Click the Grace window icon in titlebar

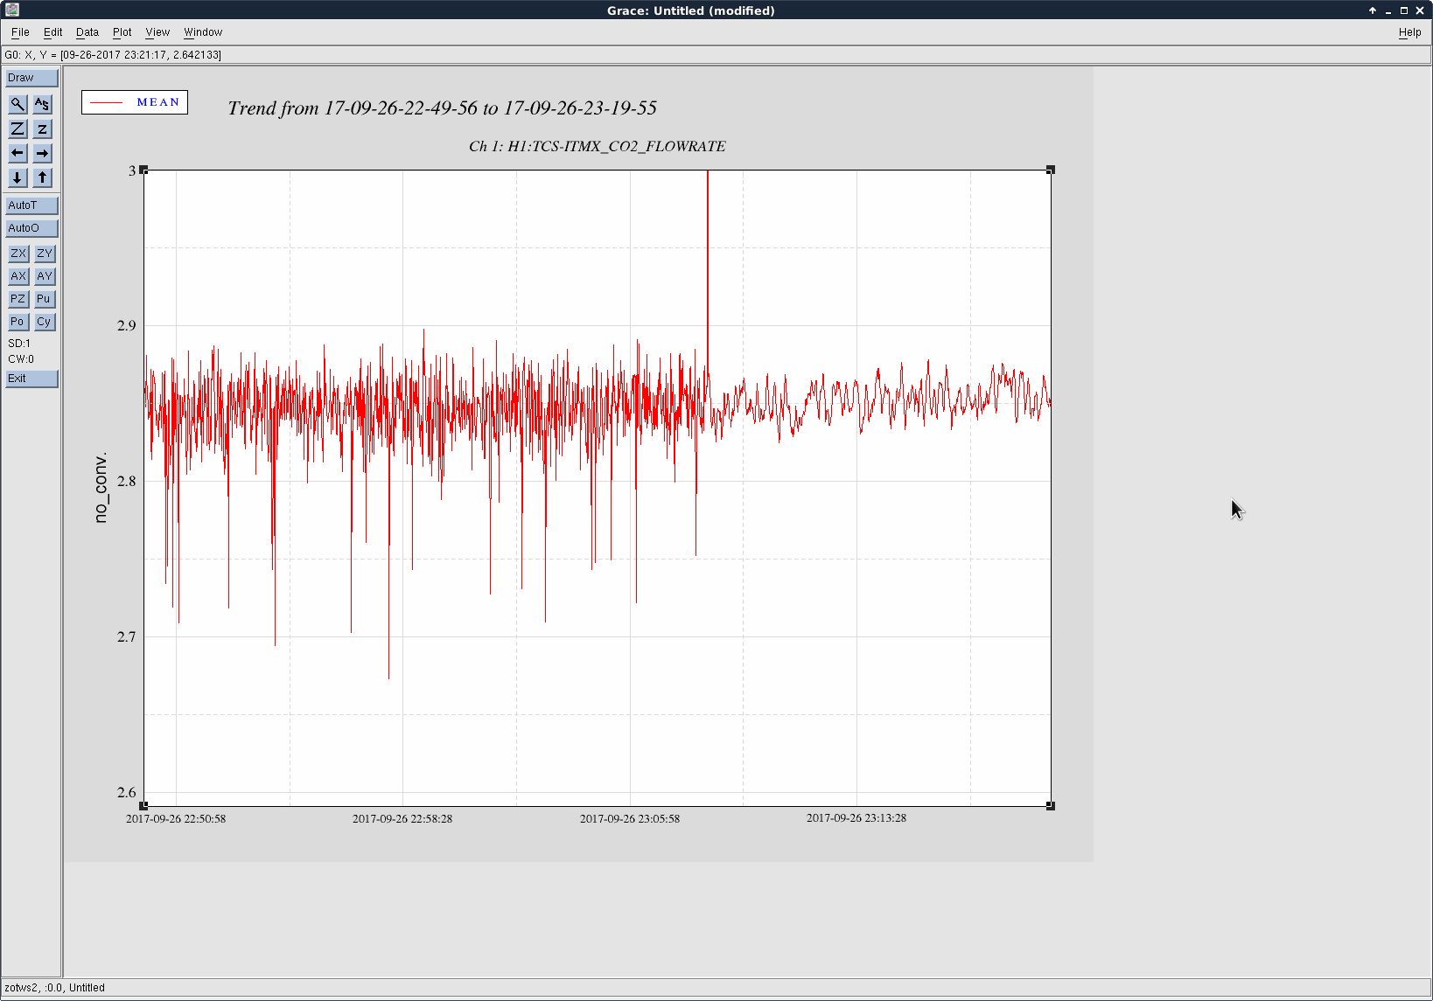coord(11,10)
